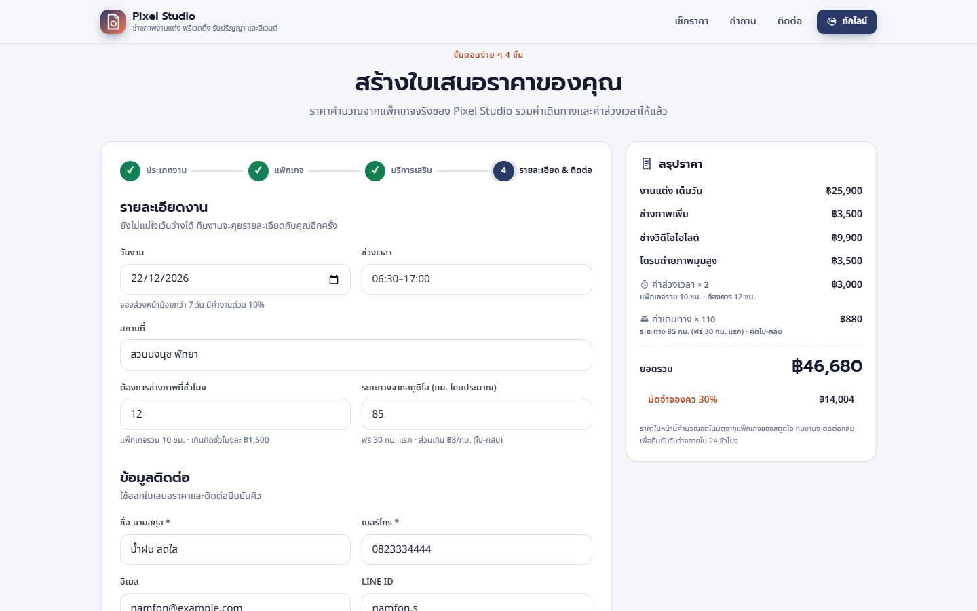977x611 pixels.
Task: Open the date picker calendar icon
Action: click(x=334, y=280)
